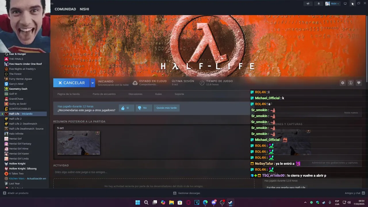Screen dimensions: 368x207
Task: Recommend game with thumbs-up Sí button
Action: click(x=126, y=108)
